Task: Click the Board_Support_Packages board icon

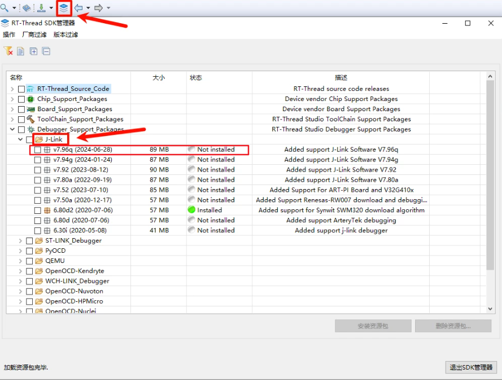Action: tap(30, 109)
